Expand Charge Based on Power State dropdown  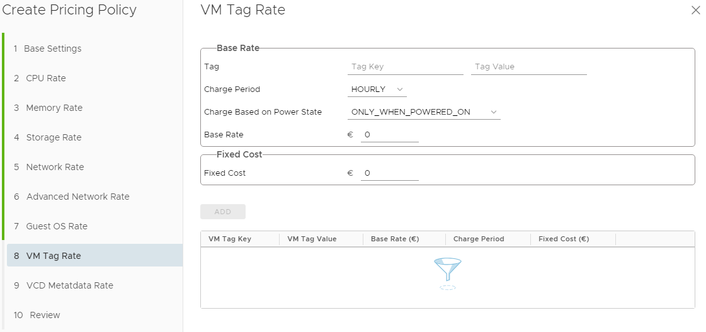pos(424,112)
